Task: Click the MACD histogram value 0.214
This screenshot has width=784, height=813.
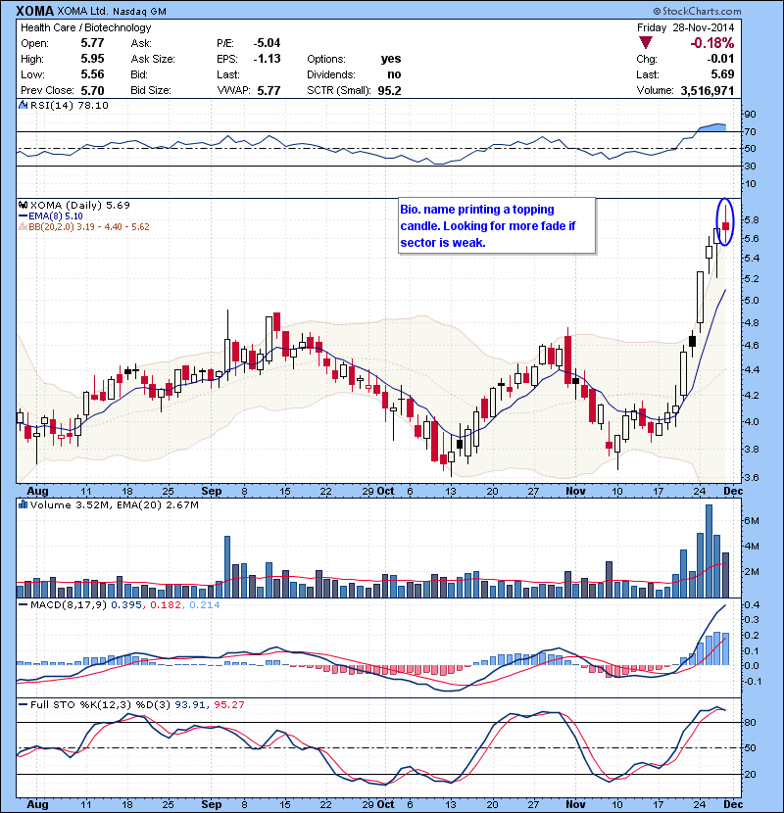Action: [205, 604]
